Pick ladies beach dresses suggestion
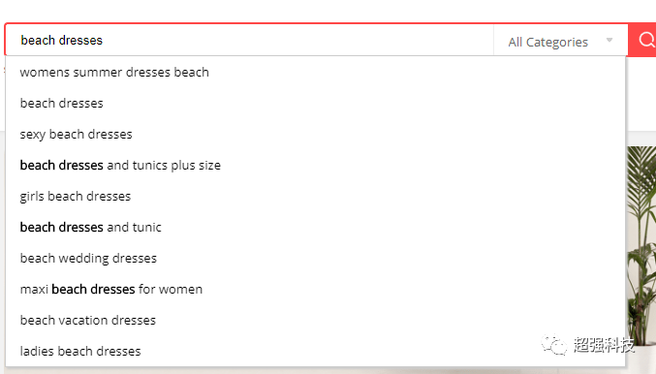656x374 pixels. pos(316,351)
